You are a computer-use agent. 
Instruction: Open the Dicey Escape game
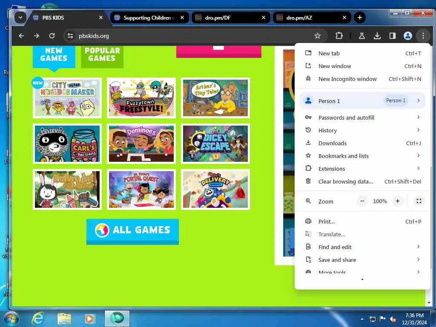(215, 144)
